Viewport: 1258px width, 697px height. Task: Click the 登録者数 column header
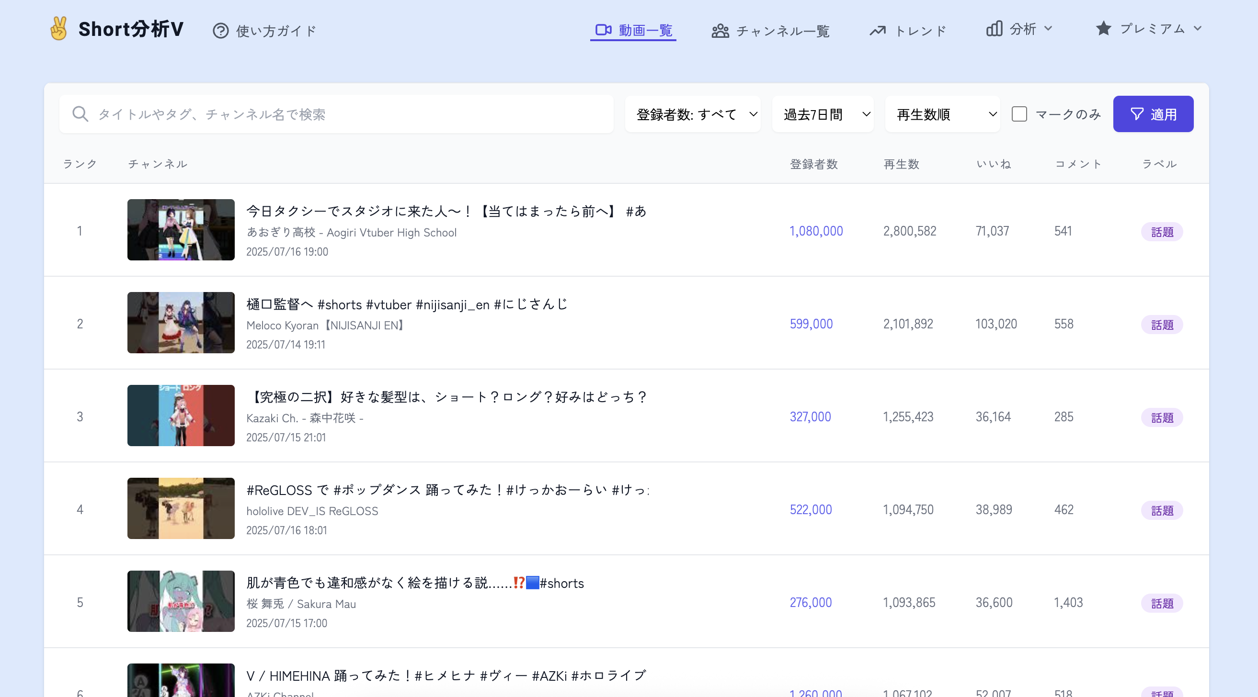[813, 164]
